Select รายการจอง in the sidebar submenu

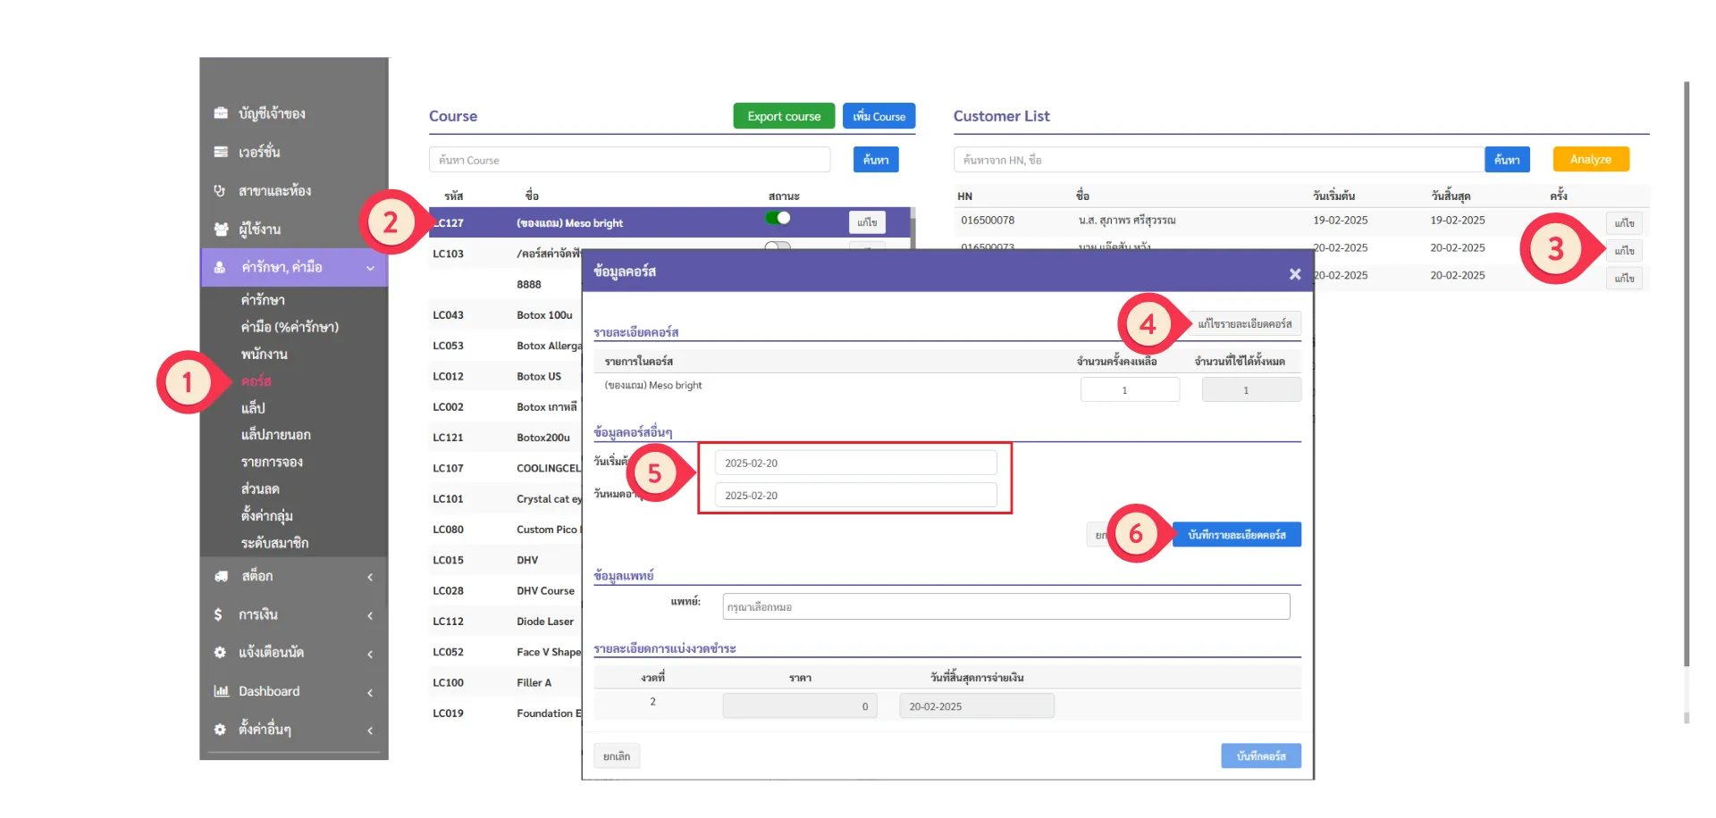[272, 462]
